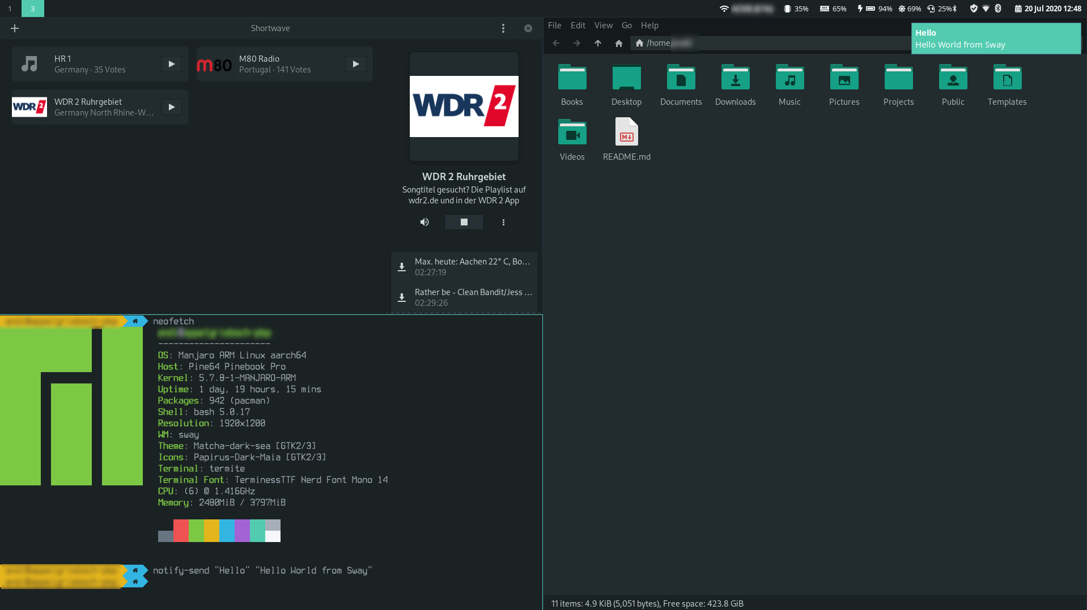Select the Documents folder
The image size is (1087, 610).
click(x=681, y=85)
